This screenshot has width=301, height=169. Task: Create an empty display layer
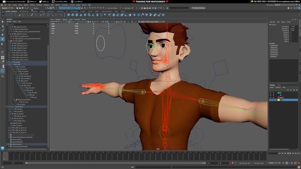294,90
